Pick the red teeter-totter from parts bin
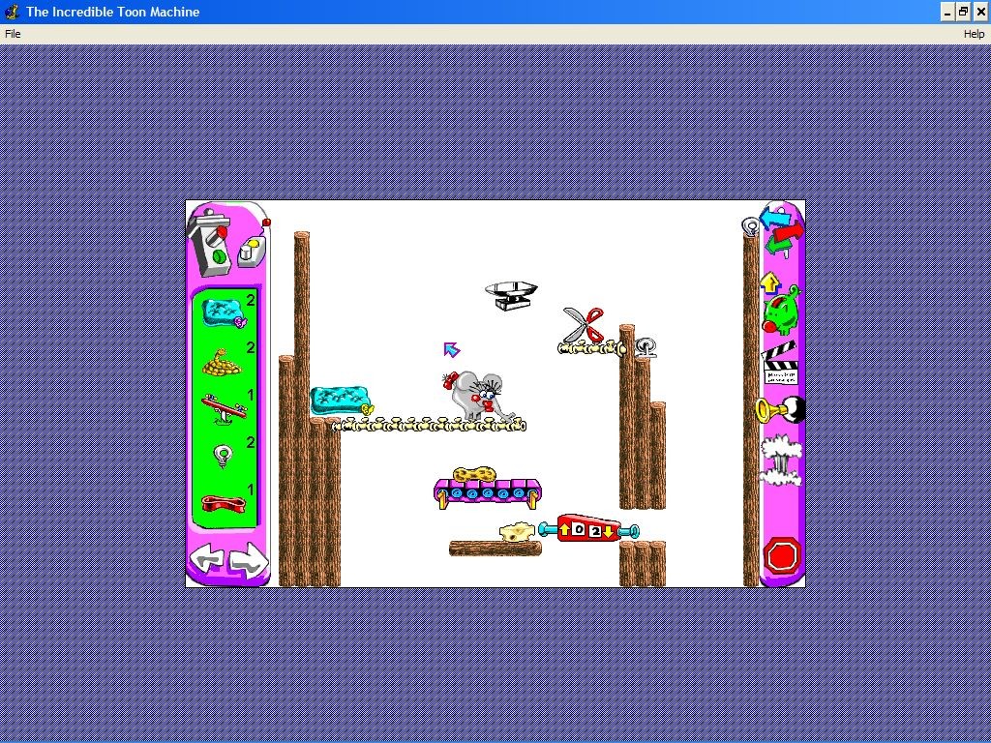Screen dimensions: 991x743 [224, 409]
